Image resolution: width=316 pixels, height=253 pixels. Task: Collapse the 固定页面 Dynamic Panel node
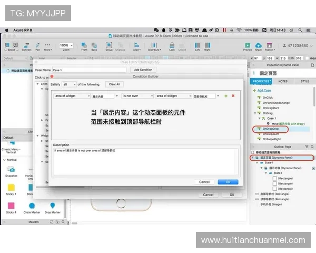[252, 158]
